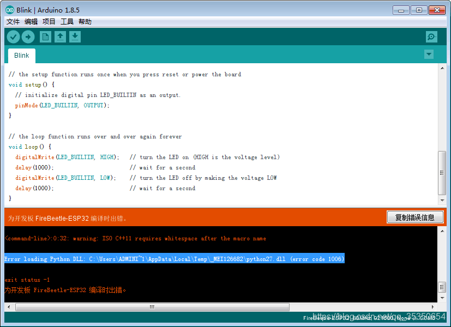Click the Upload arrow button
This screenshot has width=451, height=327.
tap(28, 37)
